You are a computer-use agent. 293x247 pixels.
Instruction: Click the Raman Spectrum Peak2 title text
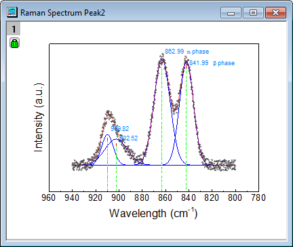pos(62,13)
